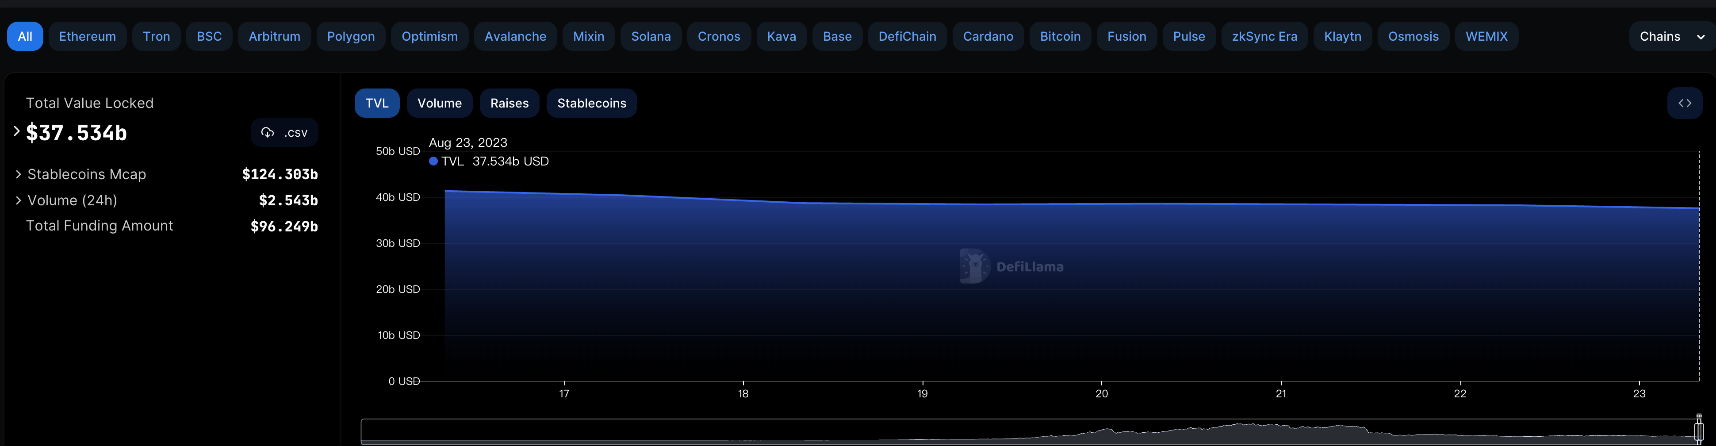Viewport: 1716px width, 446px height.
Task: Toggle the Volume chart series
Action: coord(440,104)
